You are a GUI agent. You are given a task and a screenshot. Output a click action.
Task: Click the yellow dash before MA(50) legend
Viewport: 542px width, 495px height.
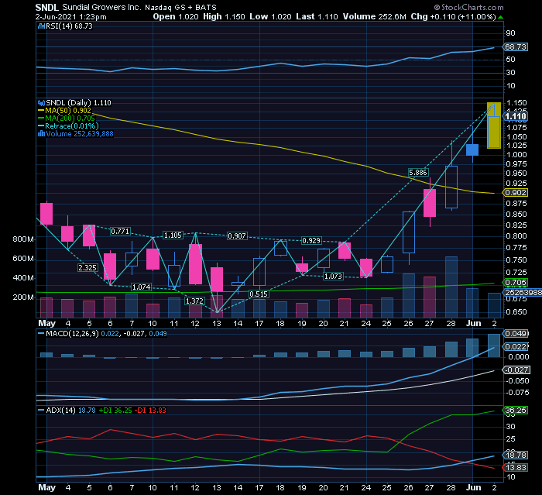point(41,111)
